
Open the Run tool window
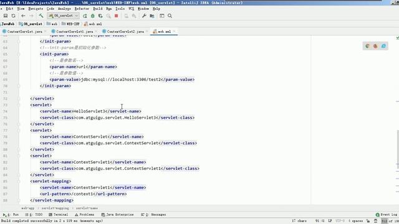(x=11, y=215)
